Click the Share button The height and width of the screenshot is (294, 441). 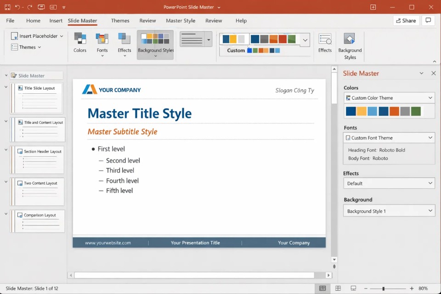pyautogui.click(x=406, y=20)
